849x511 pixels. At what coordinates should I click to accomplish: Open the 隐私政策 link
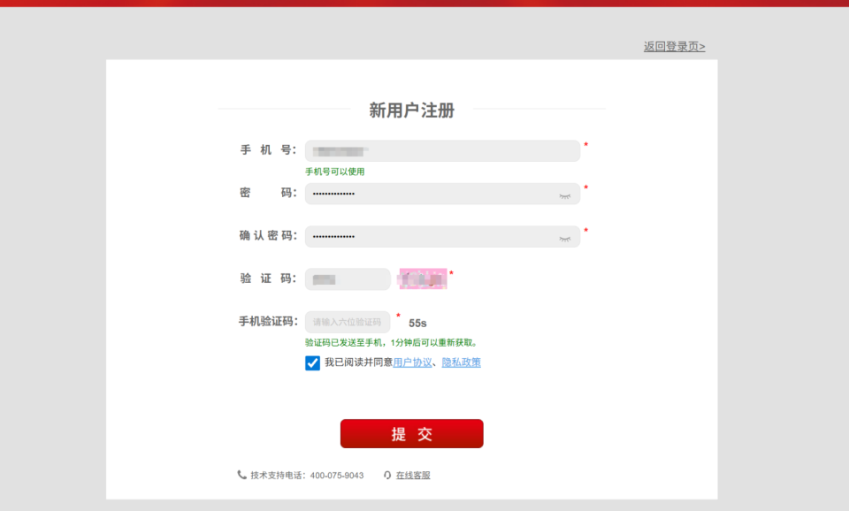(462, 362)
